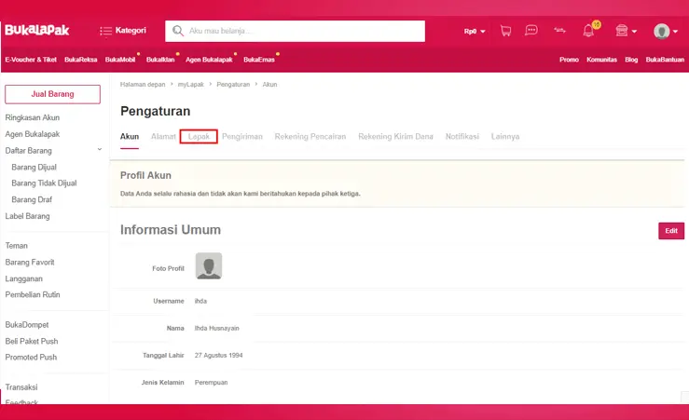Open Barang Draf in sidebar
The image size is (689, 420).
pyautogui.click(x=32, y=199)
